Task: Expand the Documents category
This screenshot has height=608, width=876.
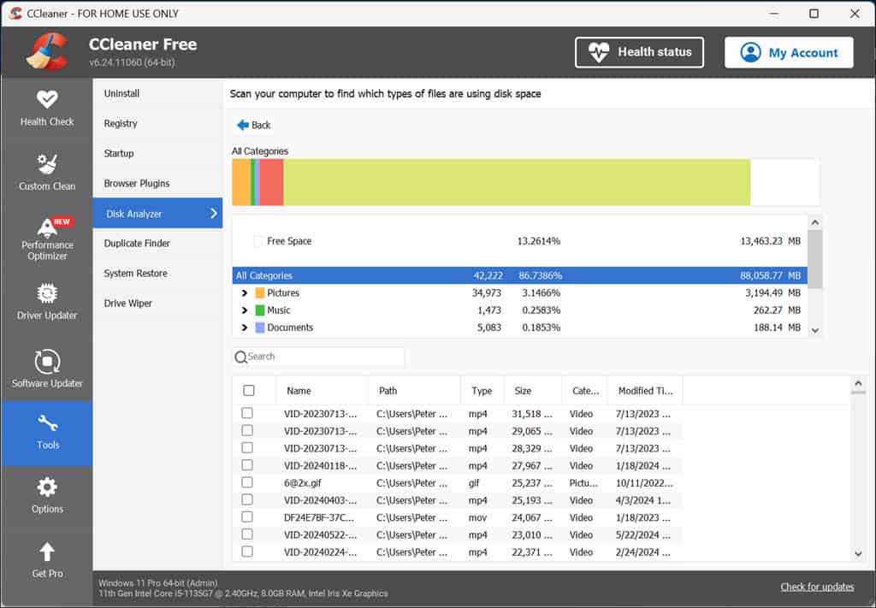Action: (x=244, y=327)
